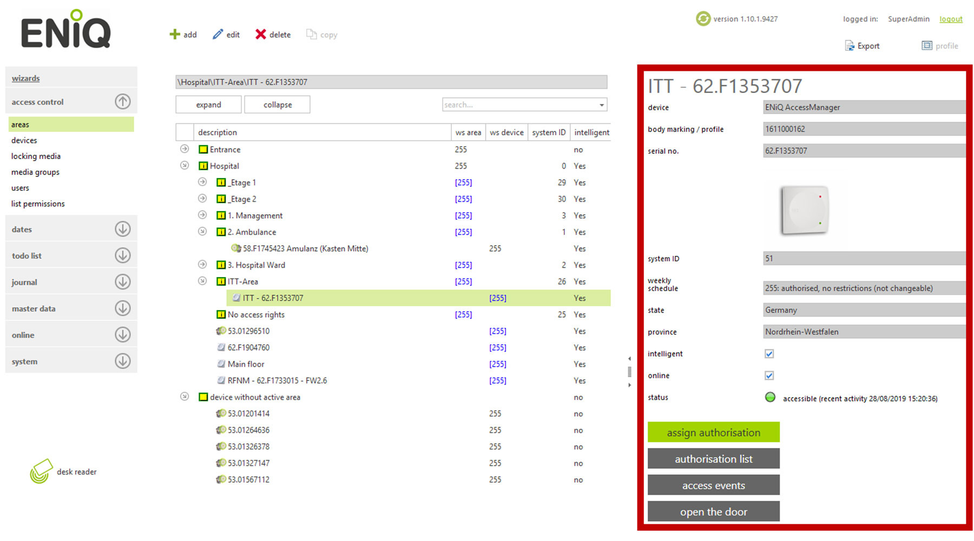This screenshot has height=541, width=974.
Task: Toggle the intelligent checkbox
Action: 769,354
